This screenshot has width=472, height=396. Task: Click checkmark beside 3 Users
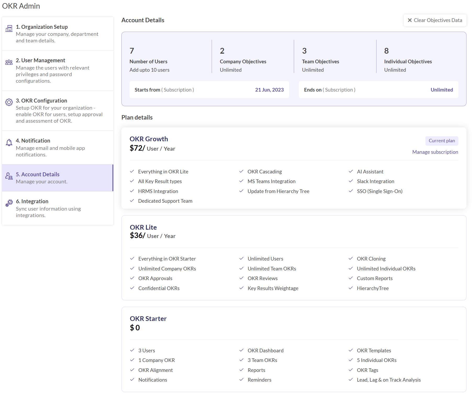coord(132,350)
